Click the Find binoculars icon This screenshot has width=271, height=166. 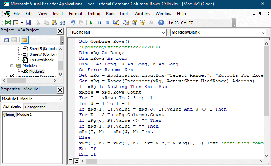pos(63,23)
